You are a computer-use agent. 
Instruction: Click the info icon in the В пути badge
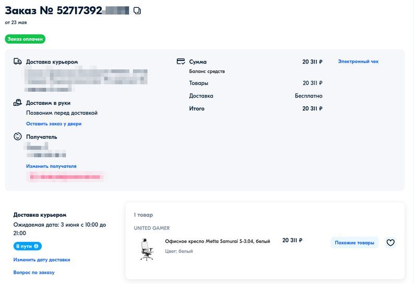pos(36,246)
